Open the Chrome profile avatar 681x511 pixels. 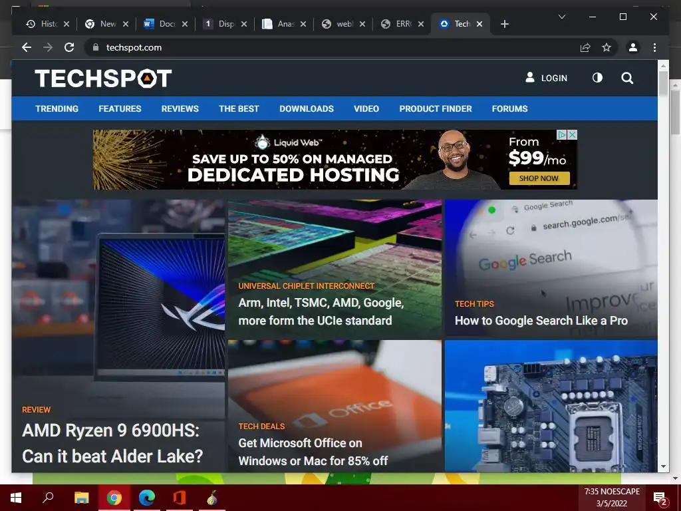[633, 47]
